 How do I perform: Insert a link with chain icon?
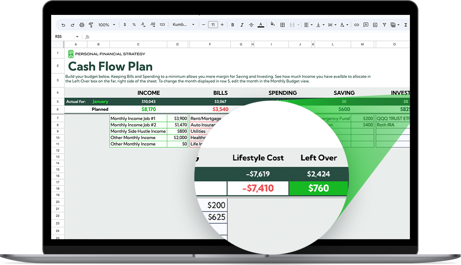(x=356, y=25)
